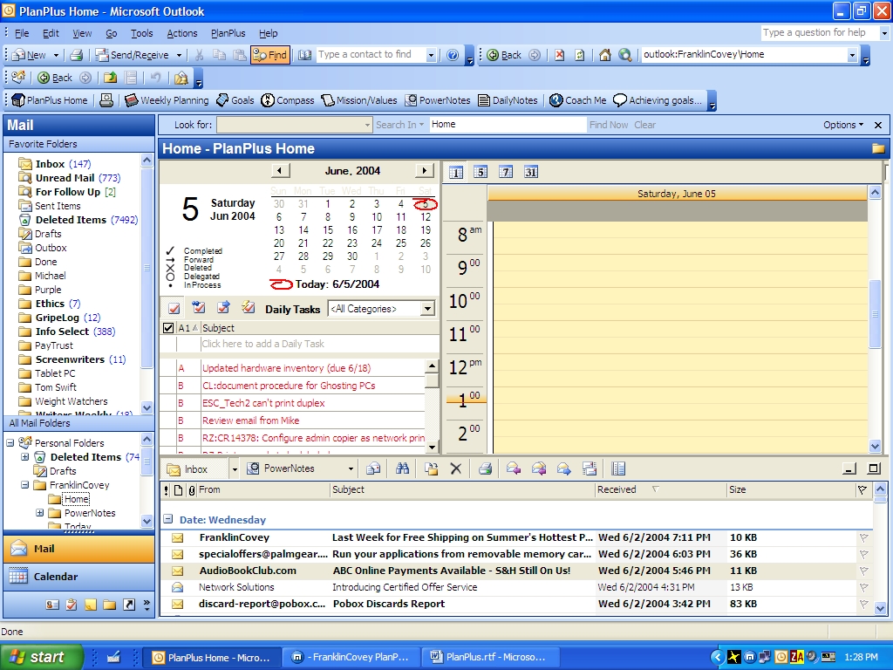Open the search Options link
The height and width of the screenshot is (670, 893).
point(843,125)
